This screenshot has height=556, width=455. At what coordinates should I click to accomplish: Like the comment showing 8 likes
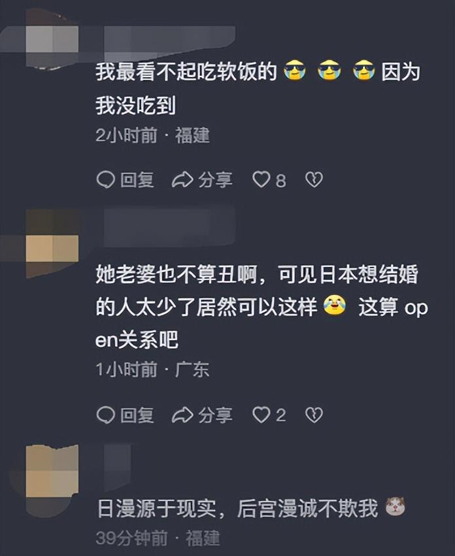tap(261, 180)
